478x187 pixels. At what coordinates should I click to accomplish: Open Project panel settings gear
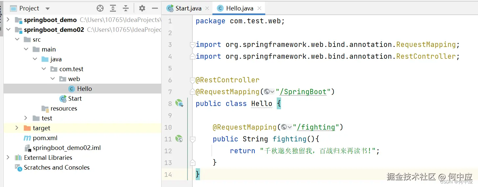point(142,8)
